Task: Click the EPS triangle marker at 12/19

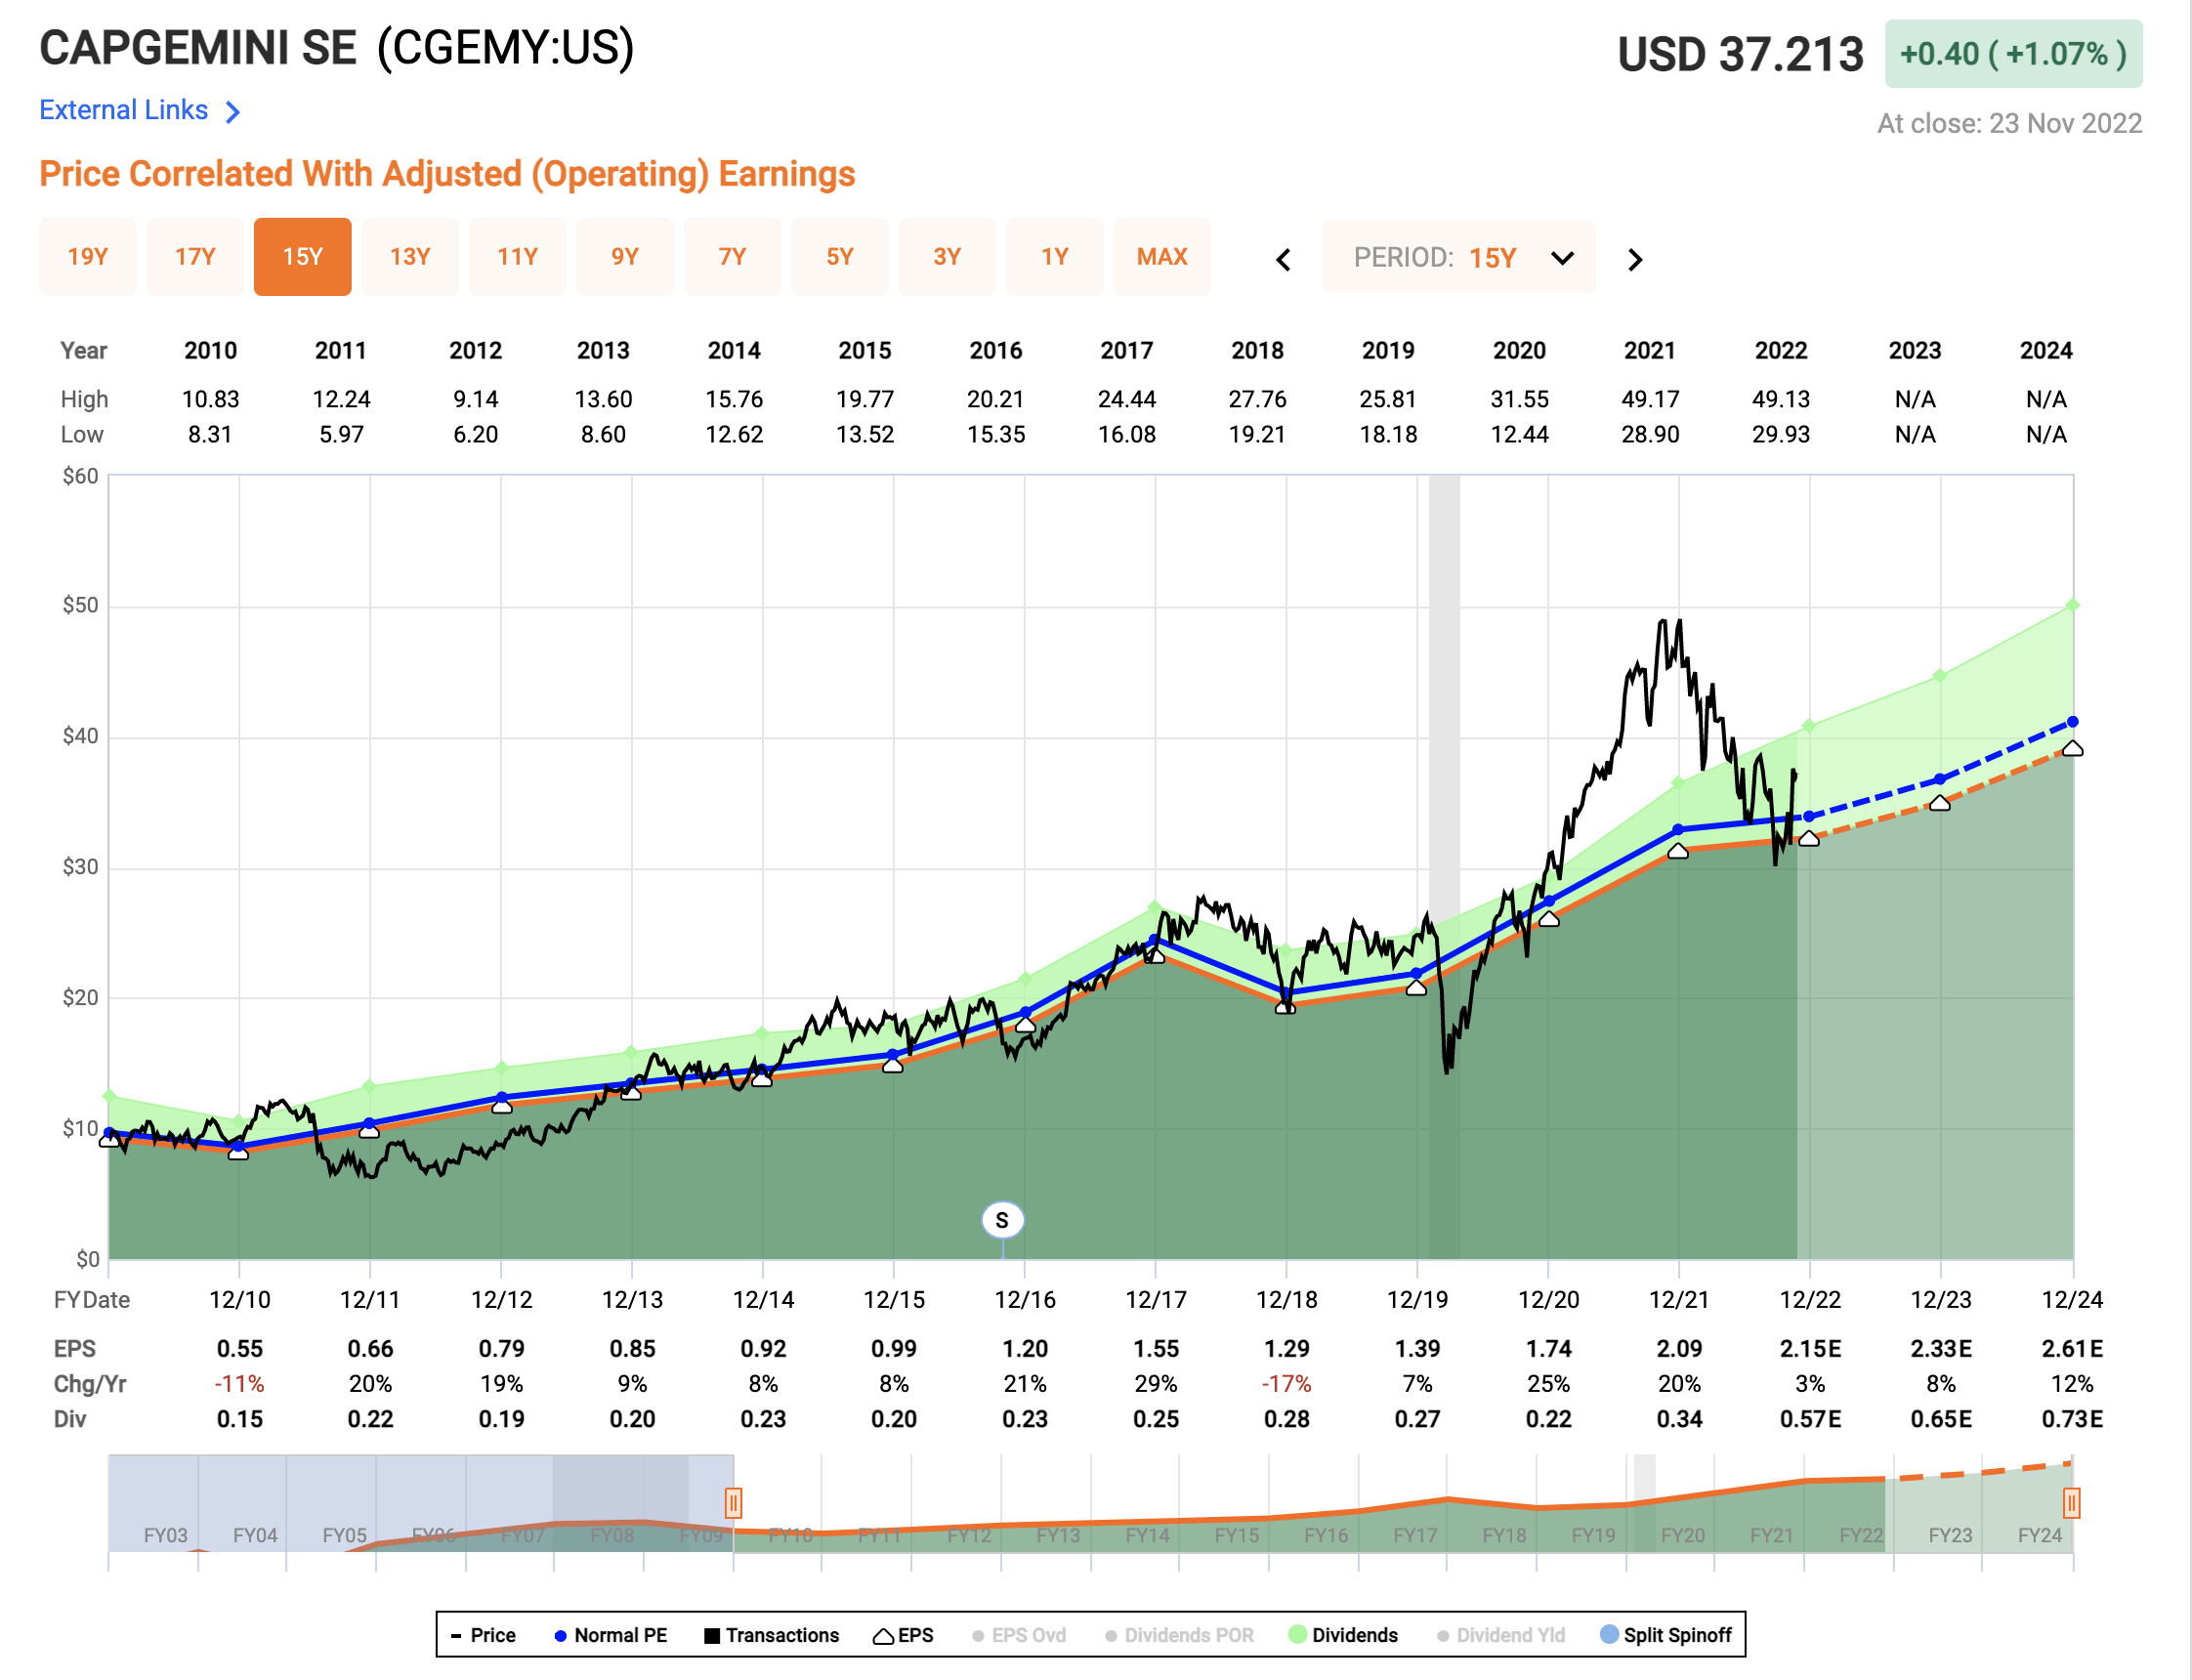Action: (x=1417, y=988)
